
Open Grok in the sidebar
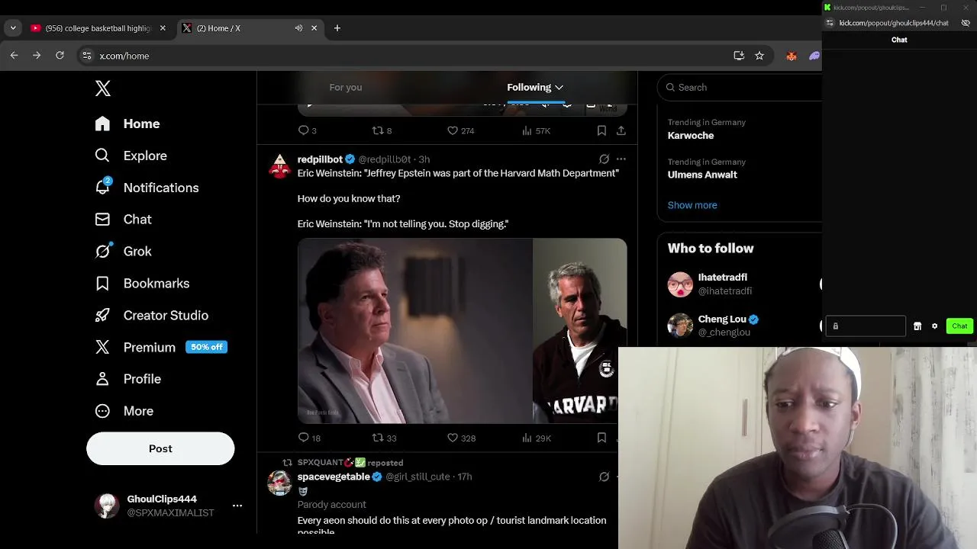tap(123, 251)
